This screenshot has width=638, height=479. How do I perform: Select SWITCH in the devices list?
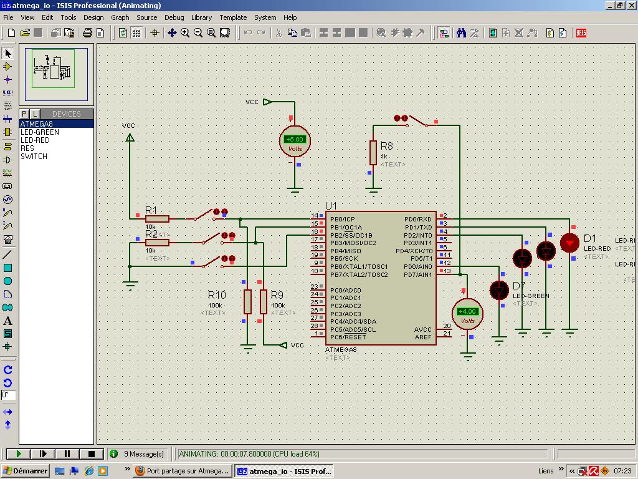pyautogui.click(x=34, y=157)
